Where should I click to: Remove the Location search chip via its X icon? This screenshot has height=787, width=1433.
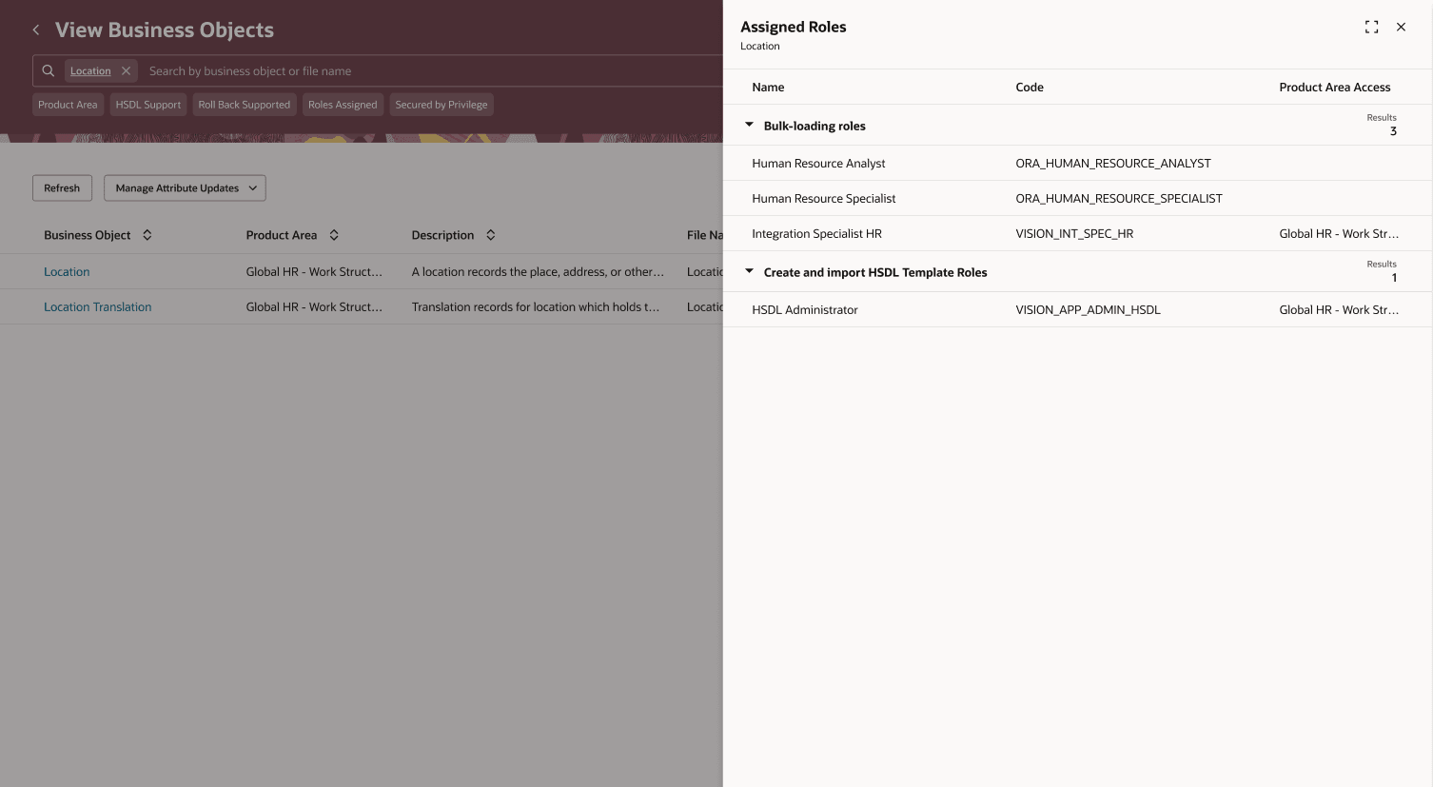(126, 70)
